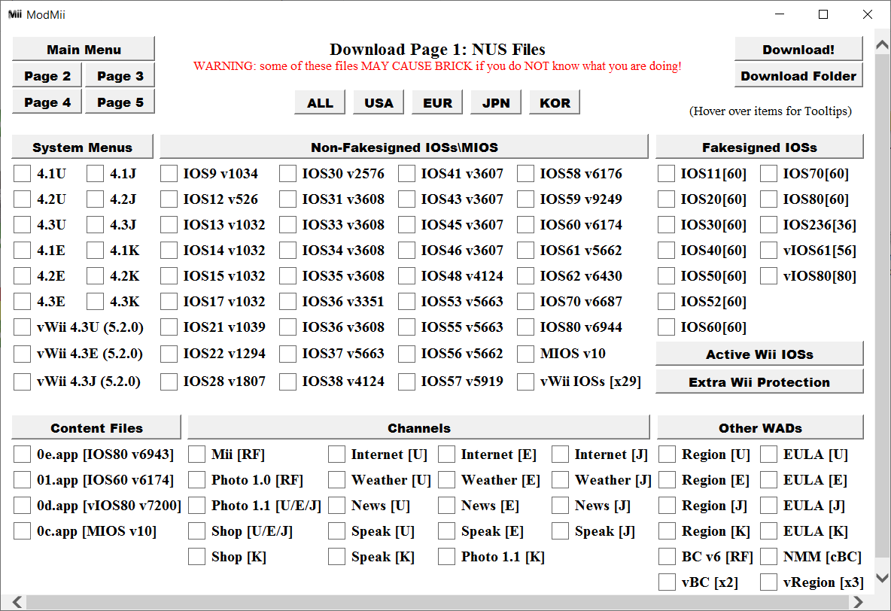The width and height of the screenshot is (891, 611).
Task: Check the IOS36 v3351 box
Action: coord(287,301)
